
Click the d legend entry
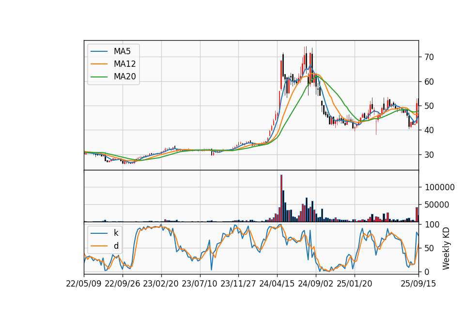click(x=116, y=246)
